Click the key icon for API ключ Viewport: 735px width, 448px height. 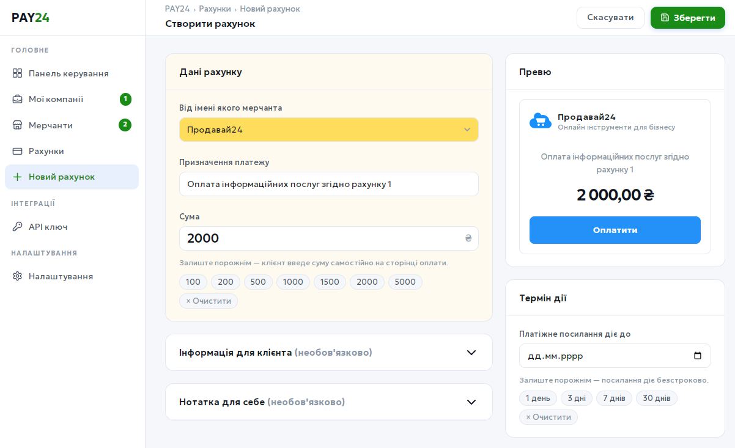tap(18, 227)
